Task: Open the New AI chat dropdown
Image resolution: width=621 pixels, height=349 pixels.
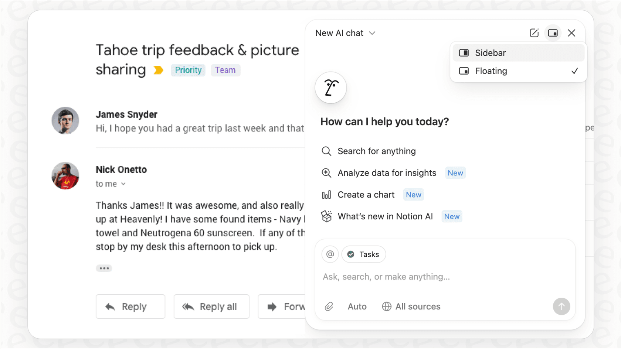Action: point(345,33)
